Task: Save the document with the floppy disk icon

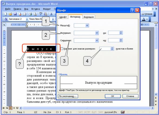Action: tap(15, 14)
